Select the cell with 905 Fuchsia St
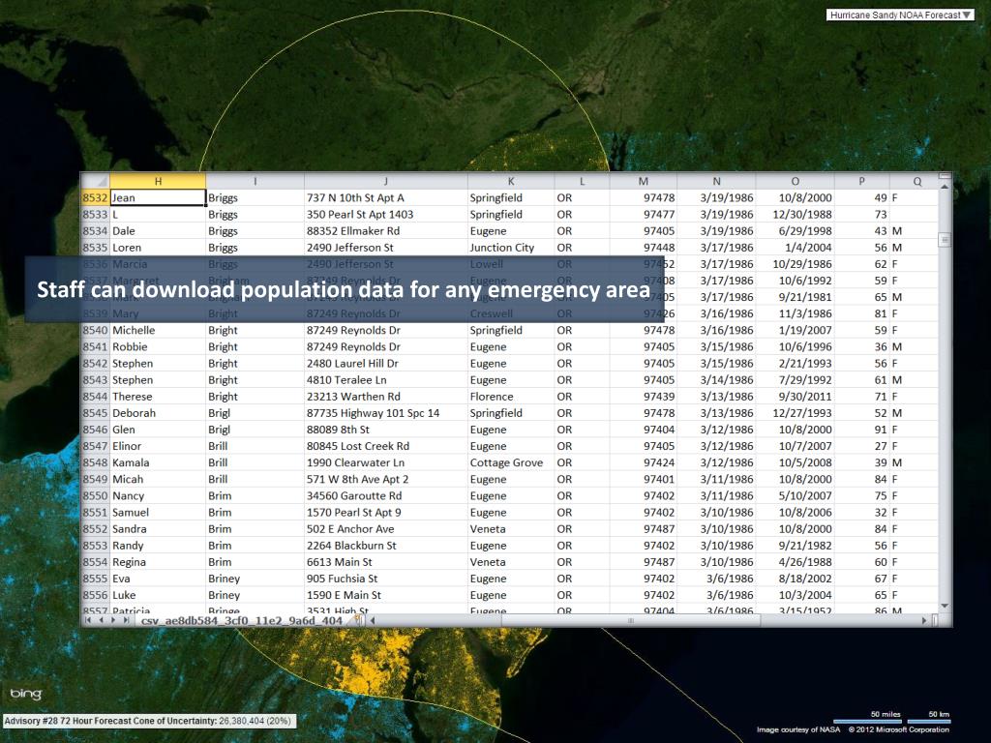 385,579
